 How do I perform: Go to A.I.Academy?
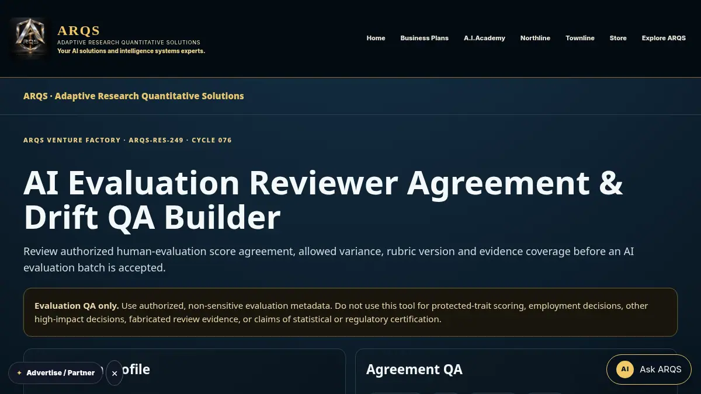coord(484,38)
